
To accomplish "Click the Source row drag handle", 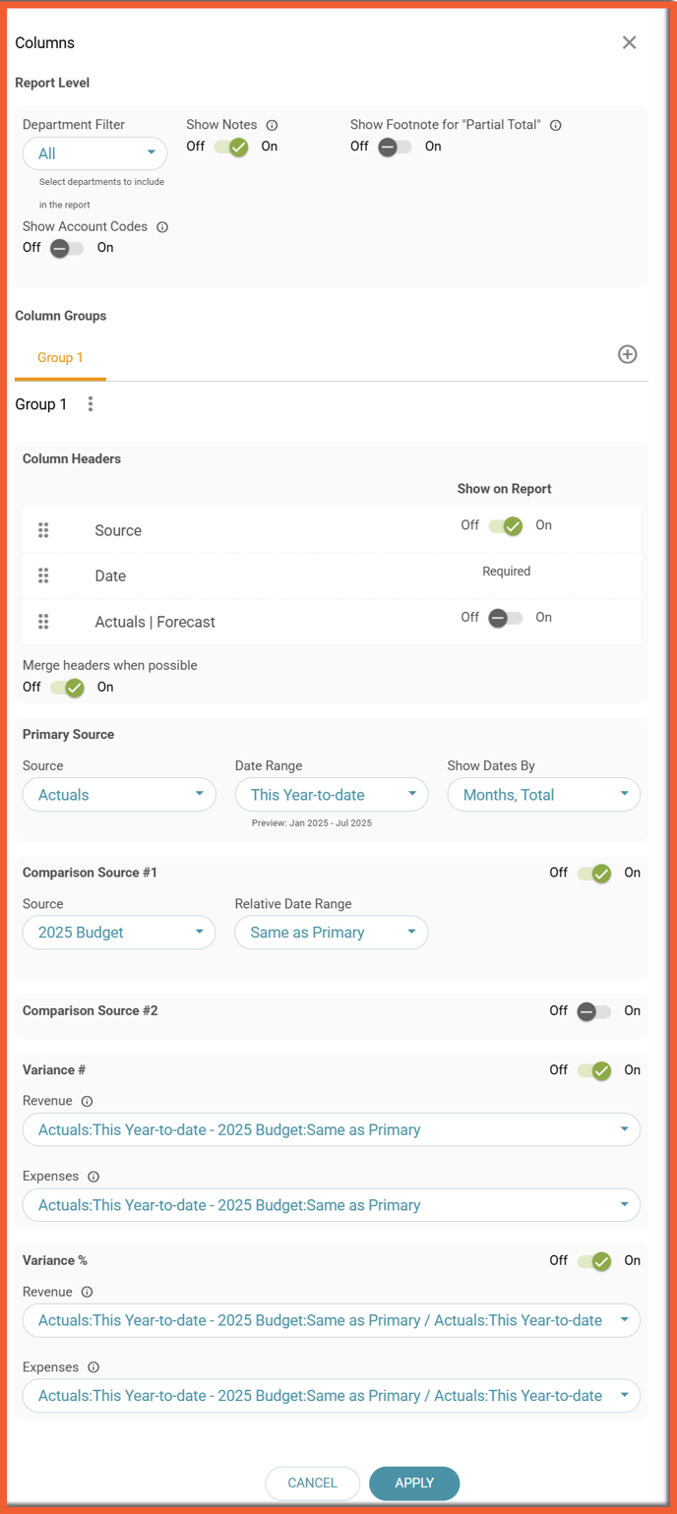I will tap(43, 530).
